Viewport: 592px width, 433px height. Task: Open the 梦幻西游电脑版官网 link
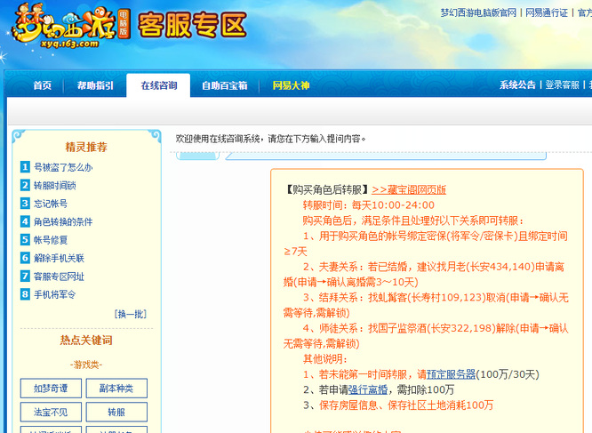pos(478,12)
